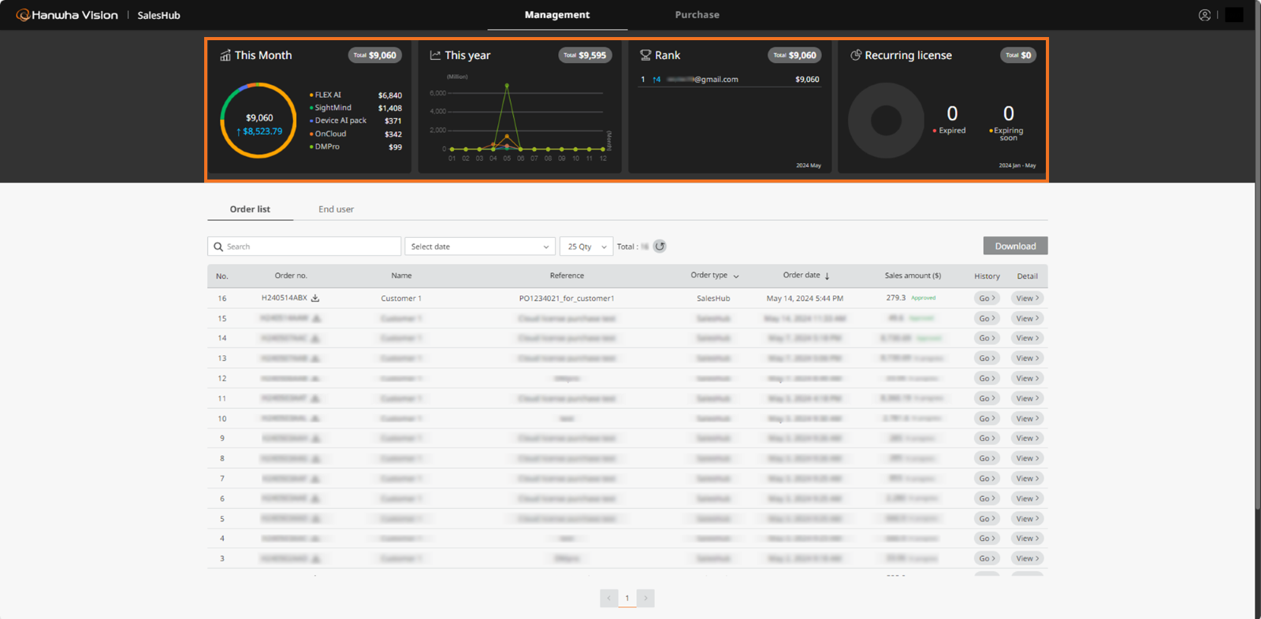
Task: Click reference PO1234021_for_customer1
Action: click(x=567, y=298)
